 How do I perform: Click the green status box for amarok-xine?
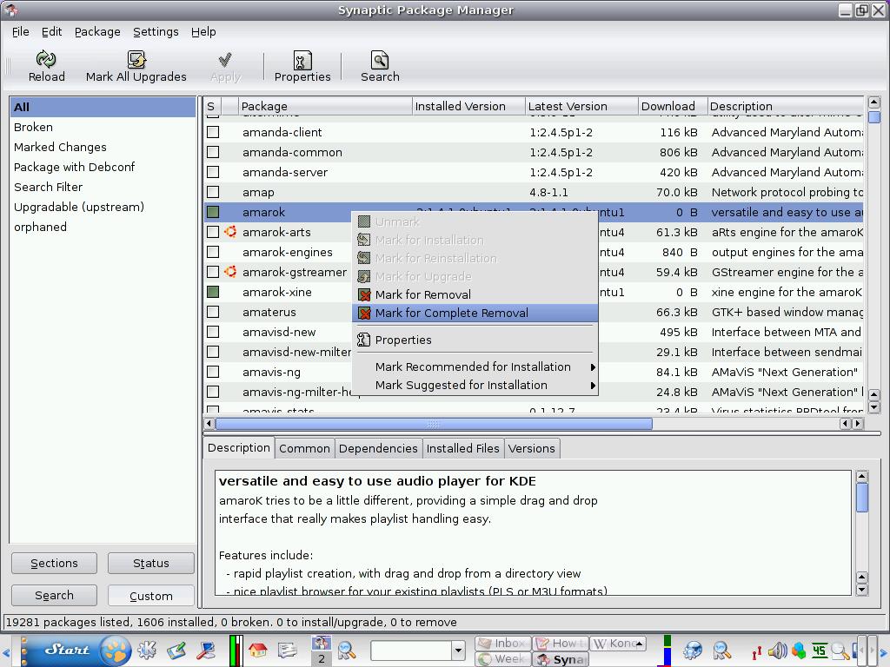point(213,292)
